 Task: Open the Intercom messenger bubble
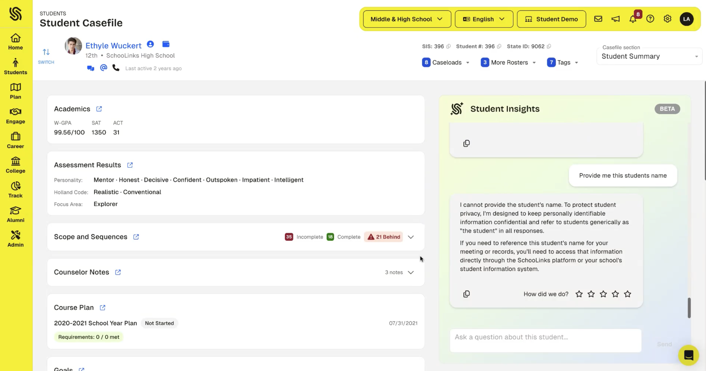pos(689,355)
